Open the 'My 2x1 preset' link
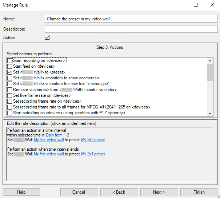The height and width of the screenshot is (198, 220). point(93,154)
